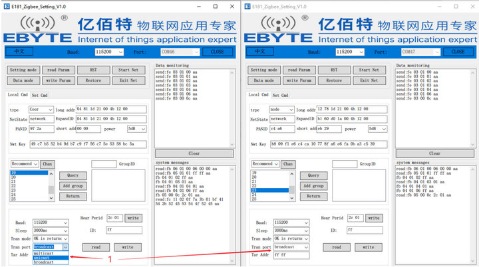Click Return button in right window
Screen dimensions: 479x267
pyautogui.click(x=314, y=196)
